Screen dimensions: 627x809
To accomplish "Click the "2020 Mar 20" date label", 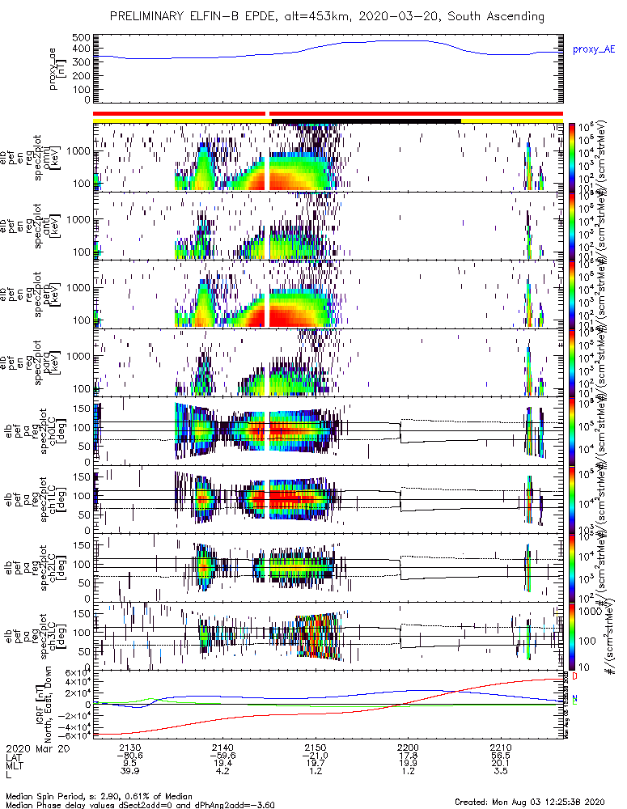I will pos(37,748).
